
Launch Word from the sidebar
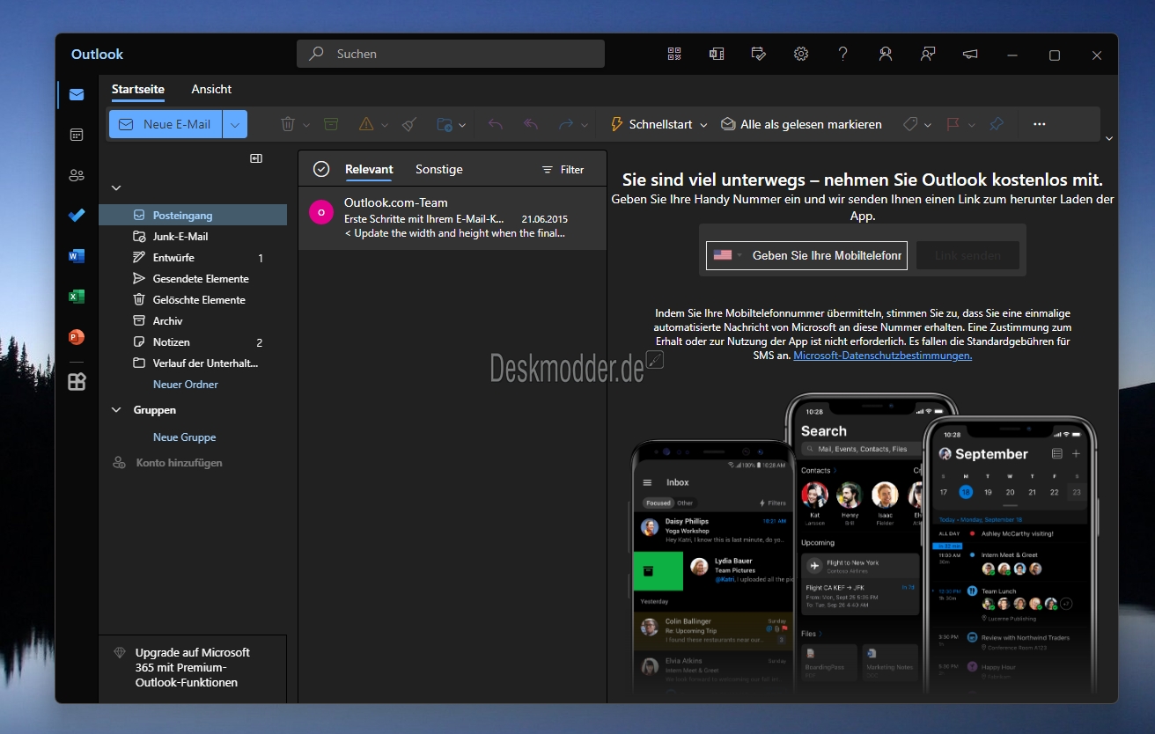tap(77, 256)
